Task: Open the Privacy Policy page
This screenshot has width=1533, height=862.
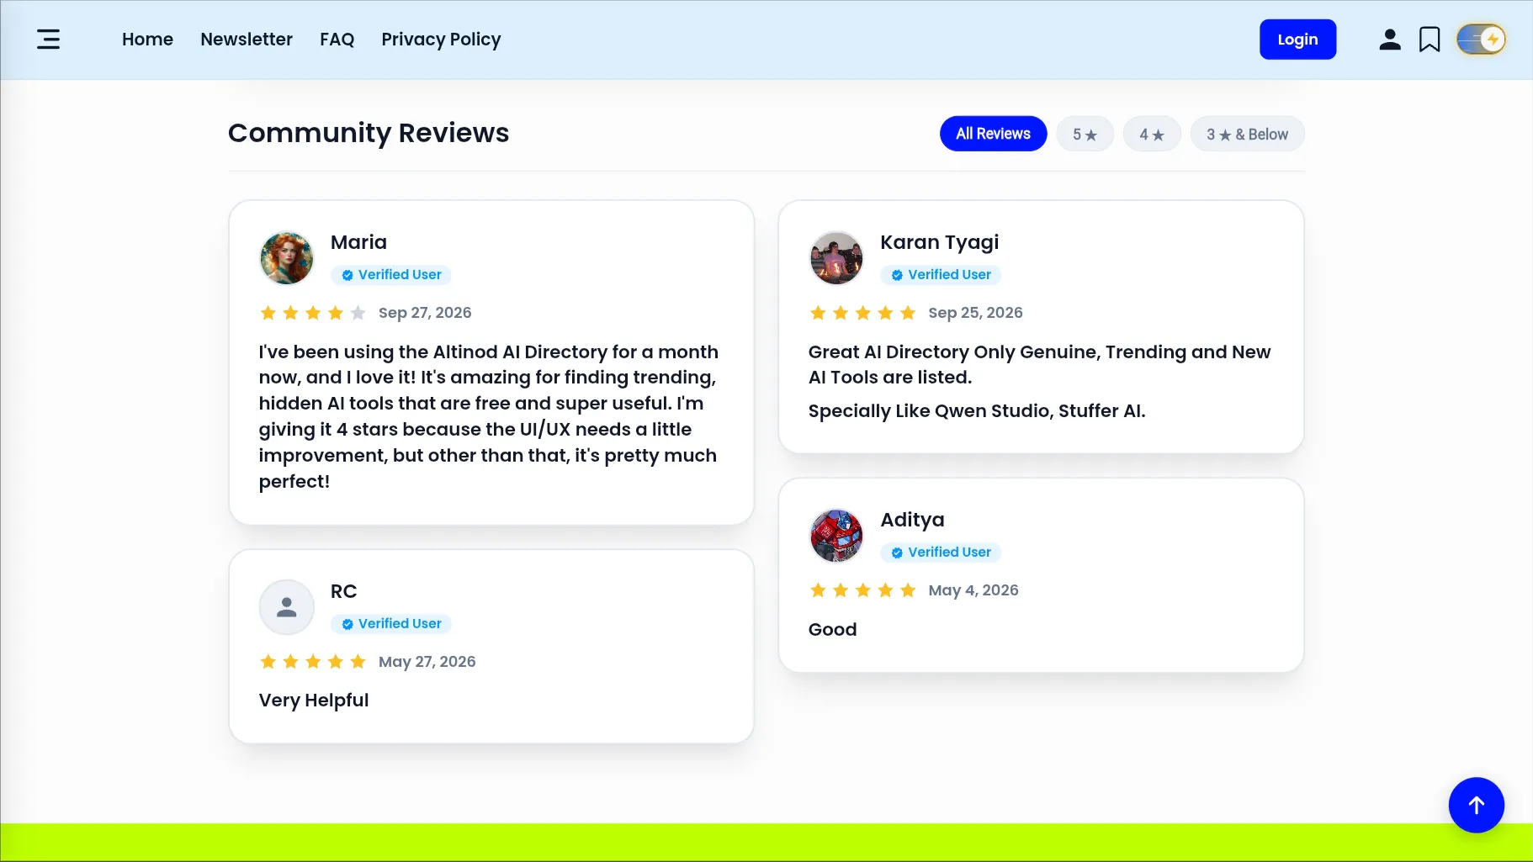Action: [x=441, y=40]
